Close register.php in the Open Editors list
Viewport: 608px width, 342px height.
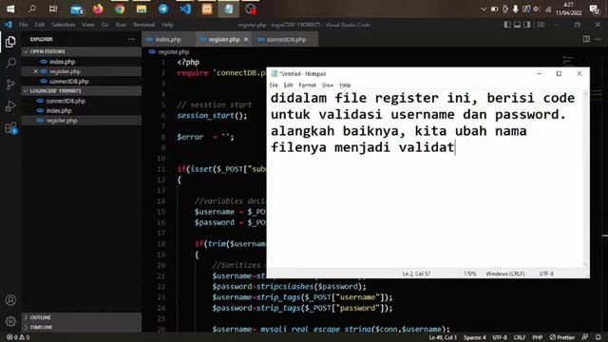pyautogui.click(x=35, y=71)
